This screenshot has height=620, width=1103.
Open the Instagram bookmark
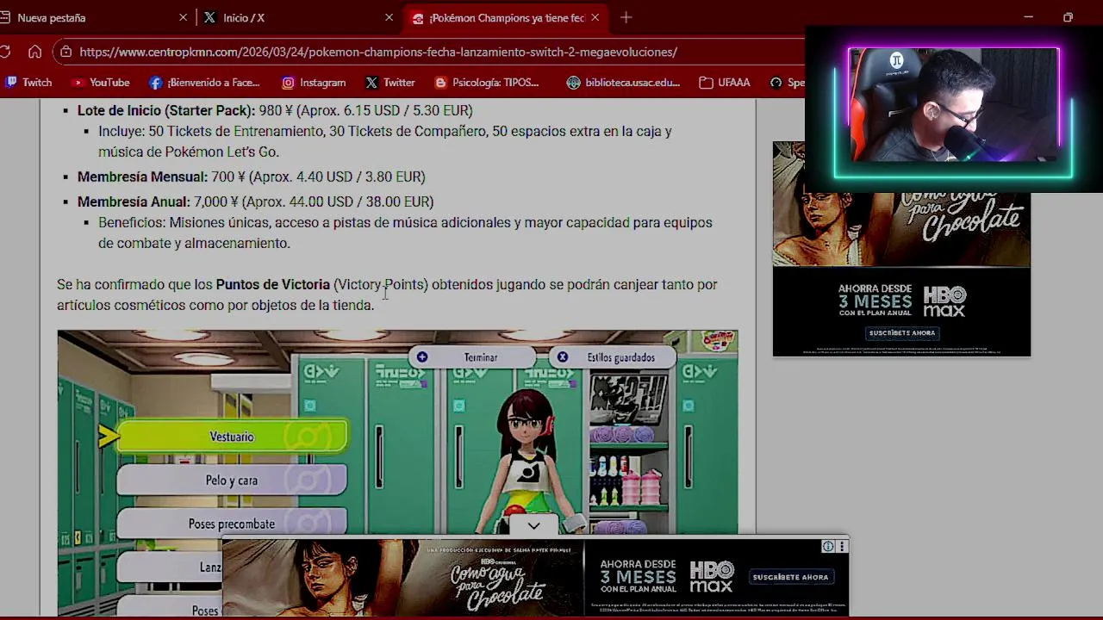[314, 83]
